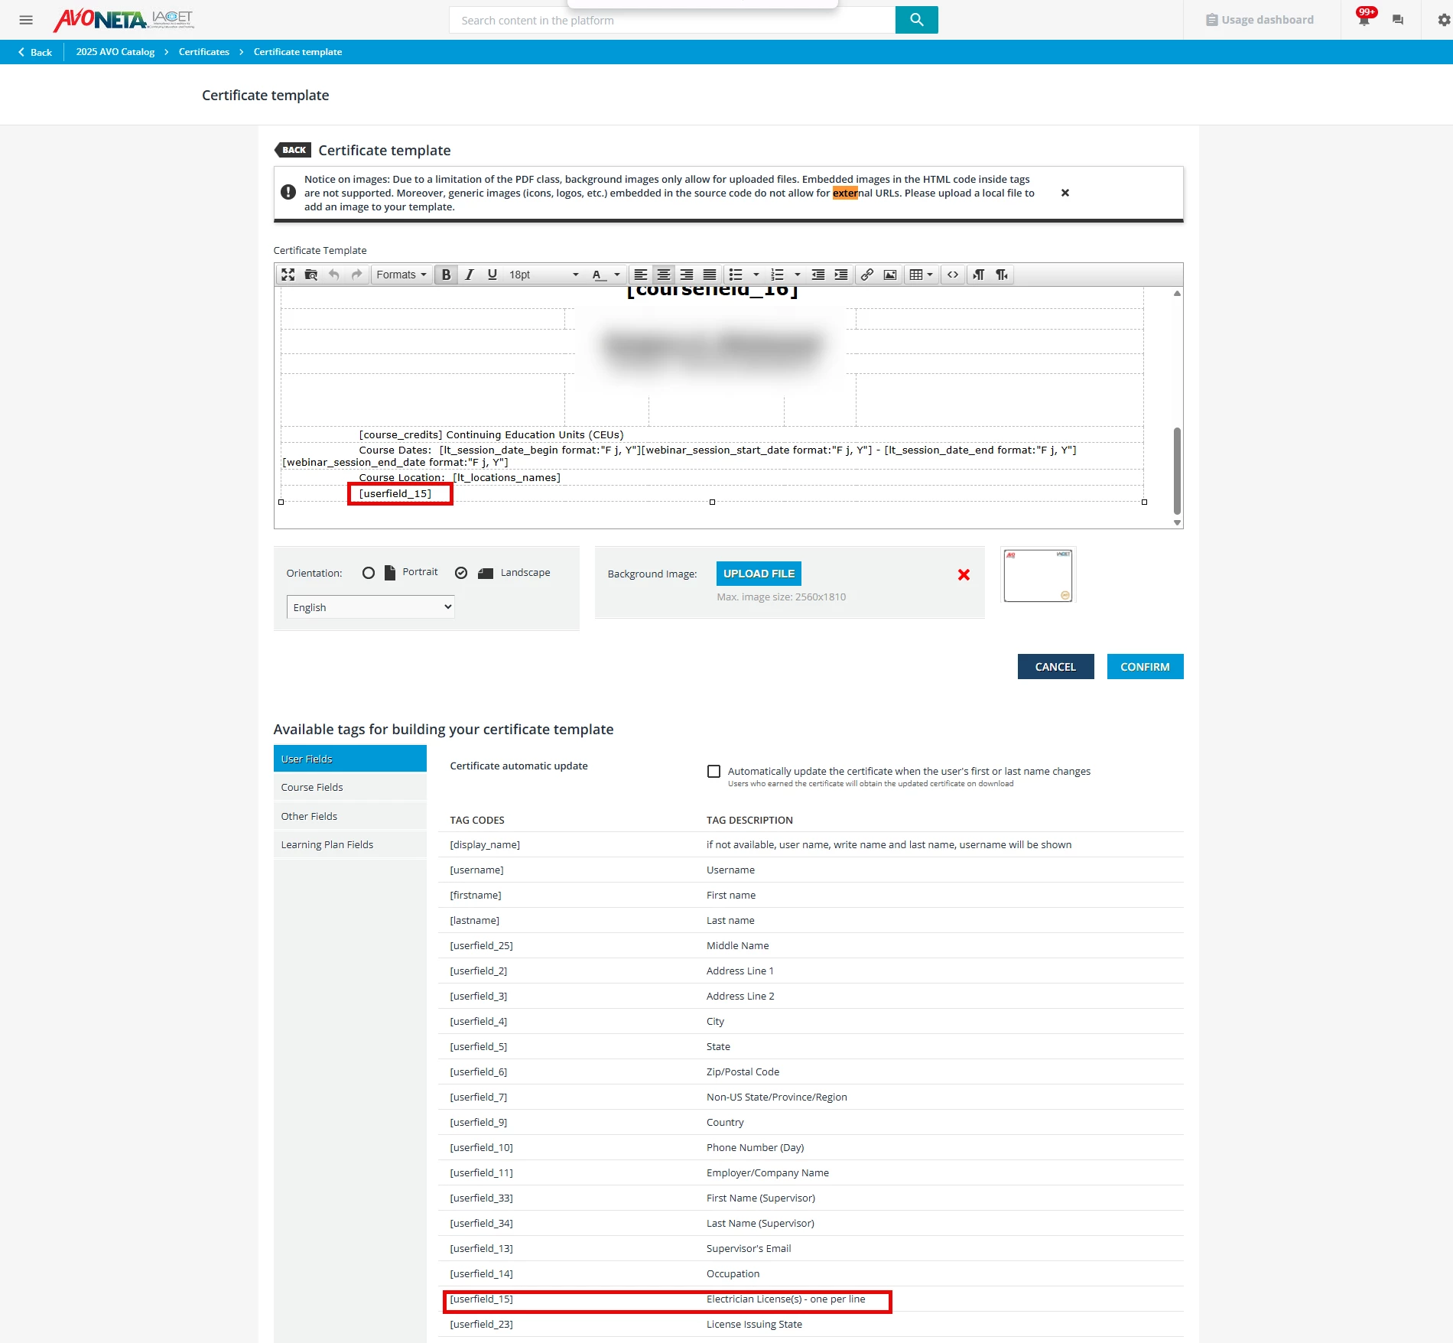
Task: Toggle fullscreen mode in the editor toolbar
Action: [288, 275]
